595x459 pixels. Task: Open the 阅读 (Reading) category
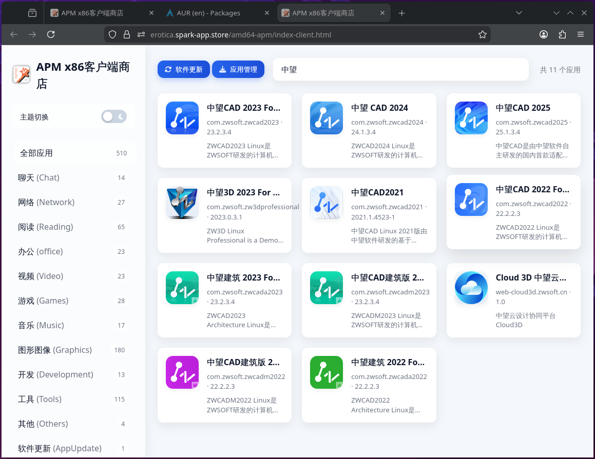[74, 227]
